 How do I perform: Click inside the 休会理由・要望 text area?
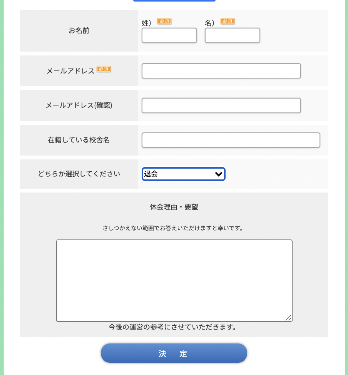point(174,280)
